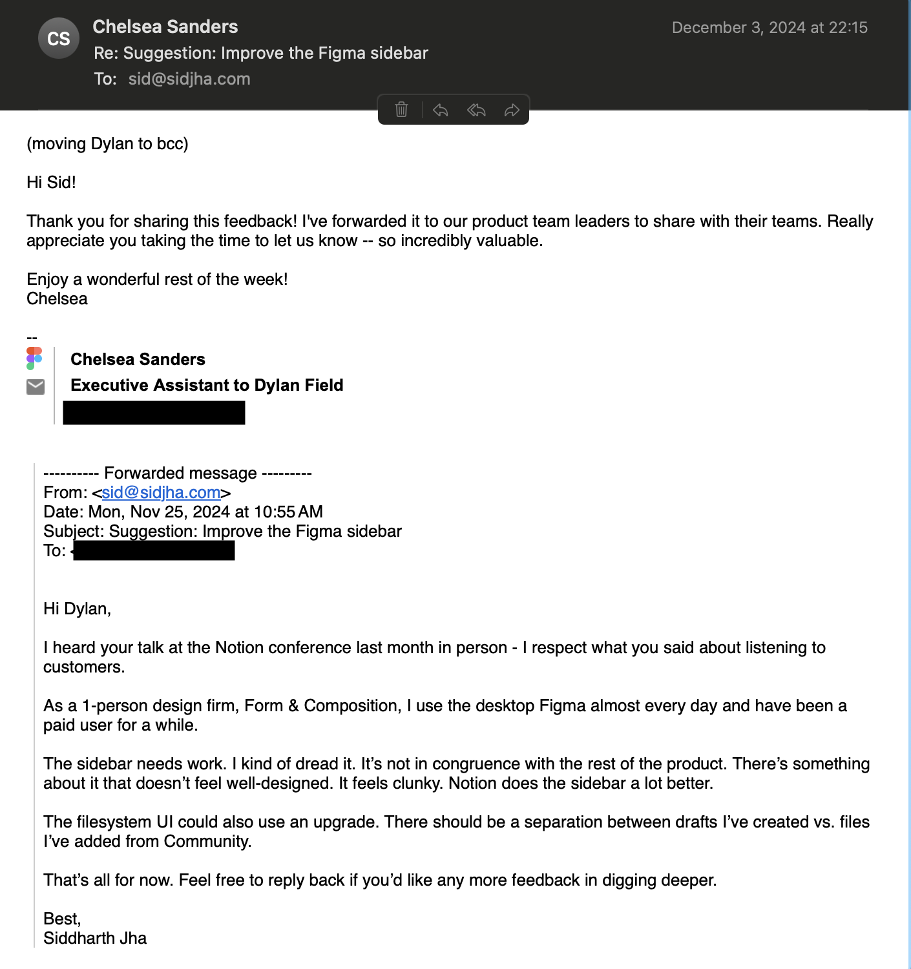911x969 pixels.
Task: Forward this message with the forward arrow
Action: (512, 110)
